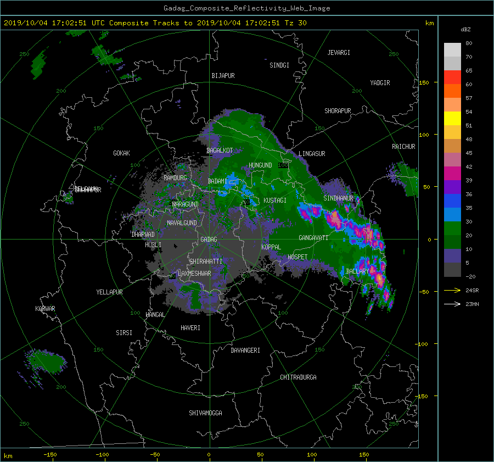Click the DAVANGERI city label
The image size is (494, 462).
tap(245, 350)
